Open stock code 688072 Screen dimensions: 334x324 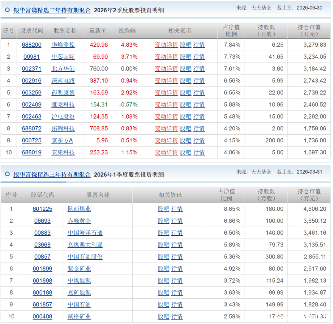pos(32,128)
